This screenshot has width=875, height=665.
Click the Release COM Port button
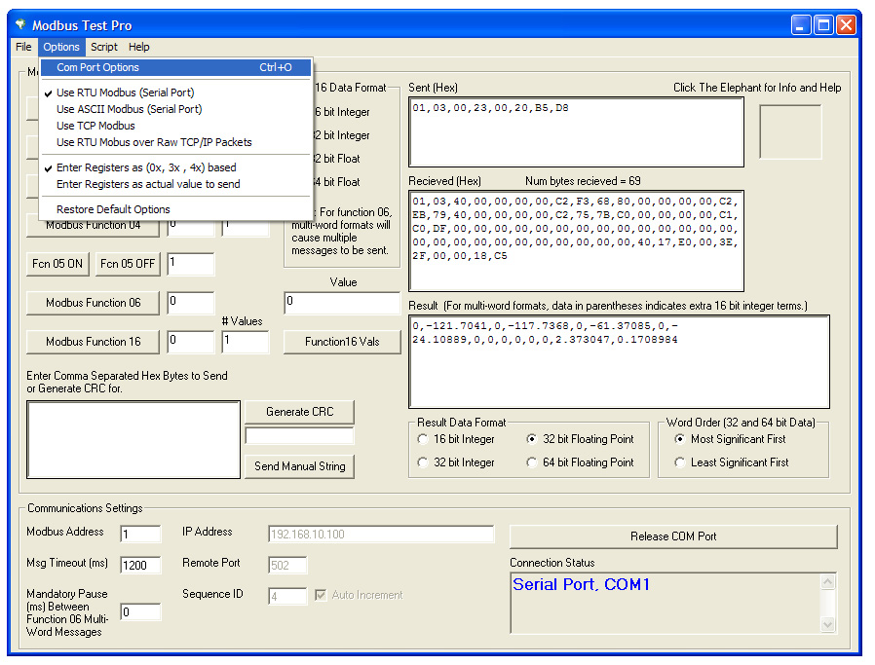(673, 536)
